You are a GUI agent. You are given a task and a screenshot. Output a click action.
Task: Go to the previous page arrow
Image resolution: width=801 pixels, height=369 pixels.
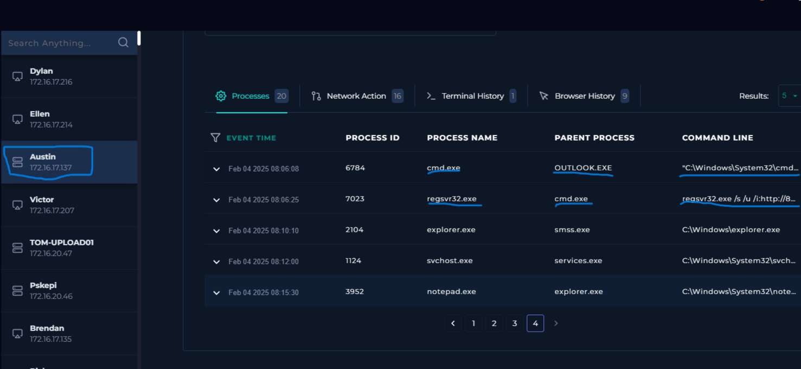(453, 323)
